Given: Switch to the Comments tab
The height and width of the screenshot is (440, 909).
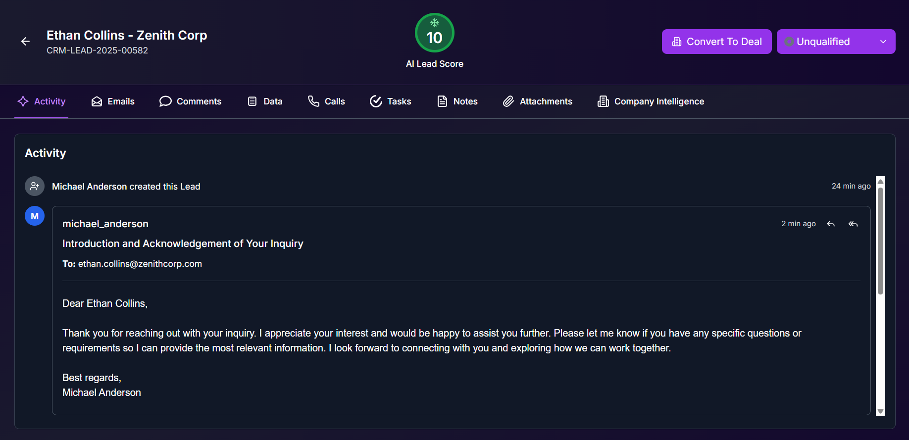Looking at the screenshot, I should (190, 101).
